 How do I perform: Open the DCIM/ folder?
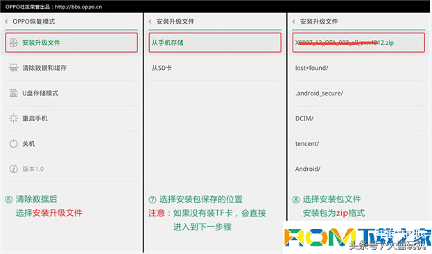click(x=358, y=118)
